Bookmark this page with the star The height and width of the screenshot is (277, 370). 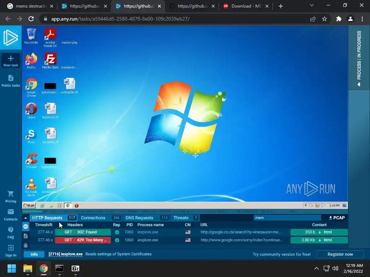pos(324,19)
